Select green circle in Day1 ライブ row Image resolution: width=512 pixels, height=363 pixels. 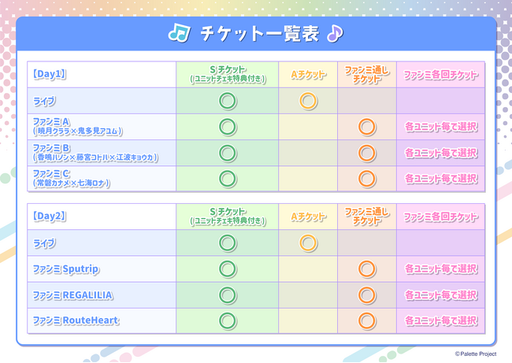click(228, 101)
